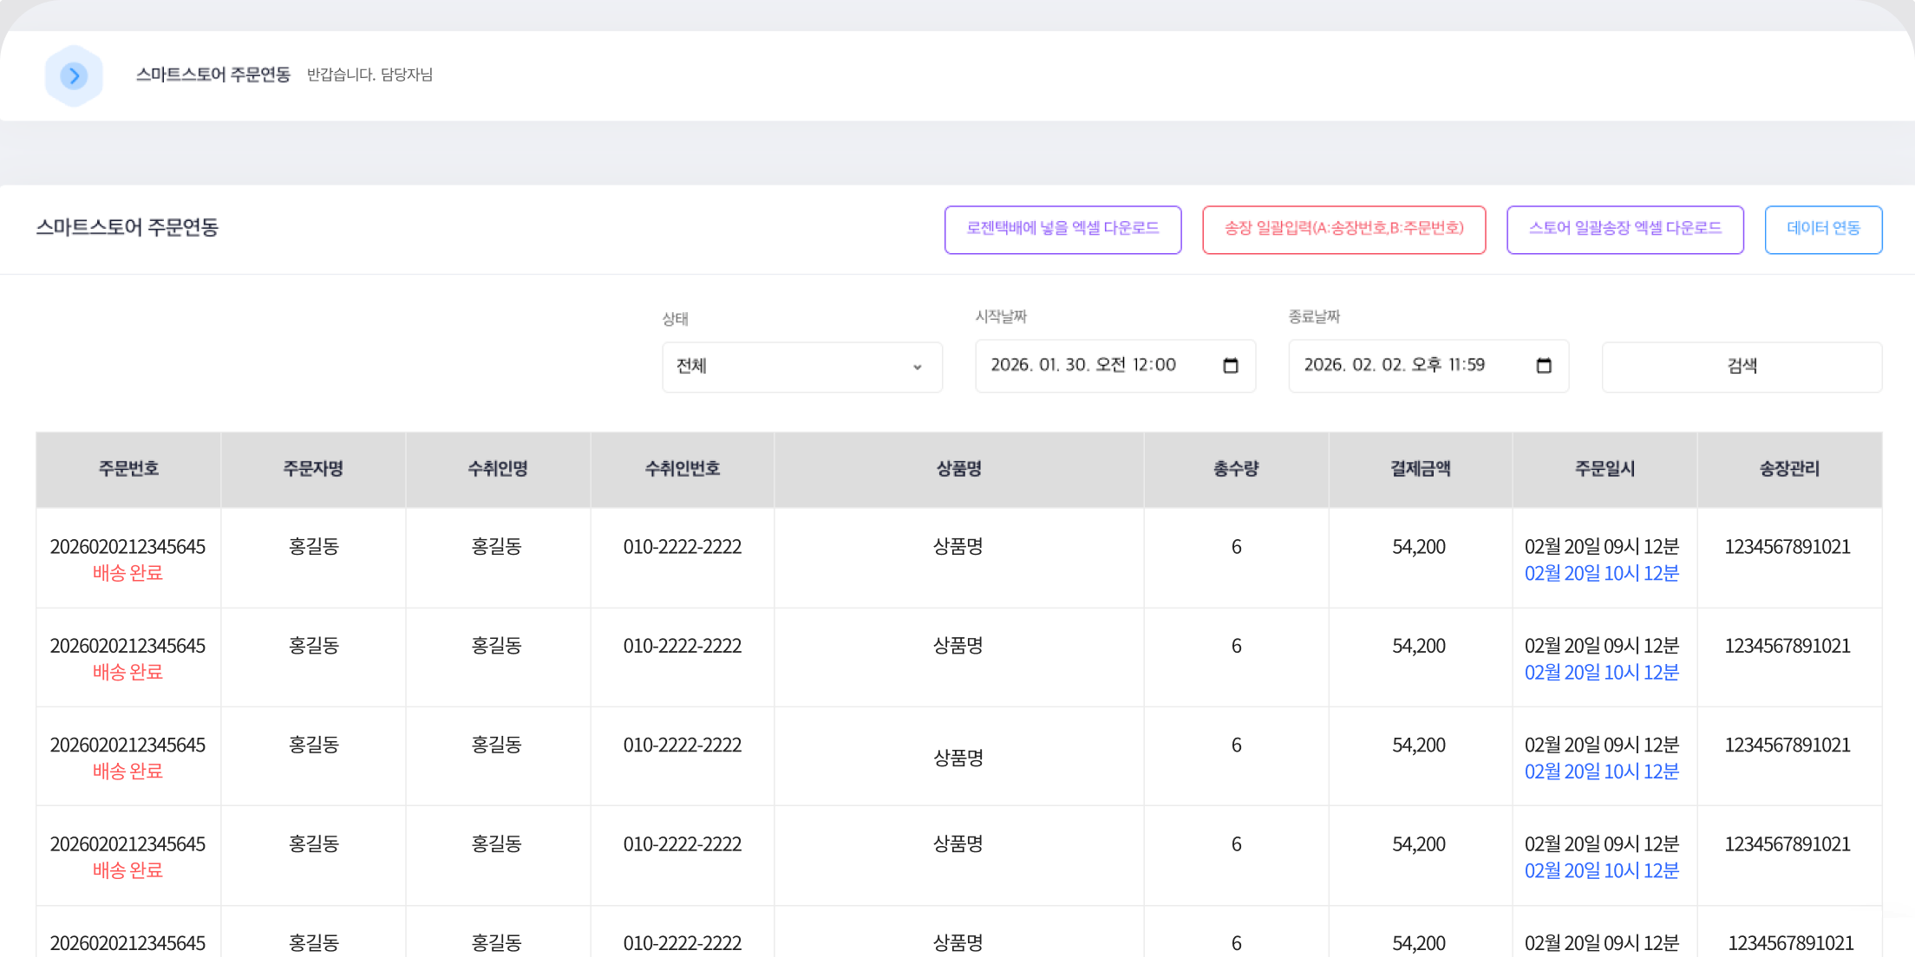
Task: Click 상품명 product cell in third row
Action: (x=958, y=758)
